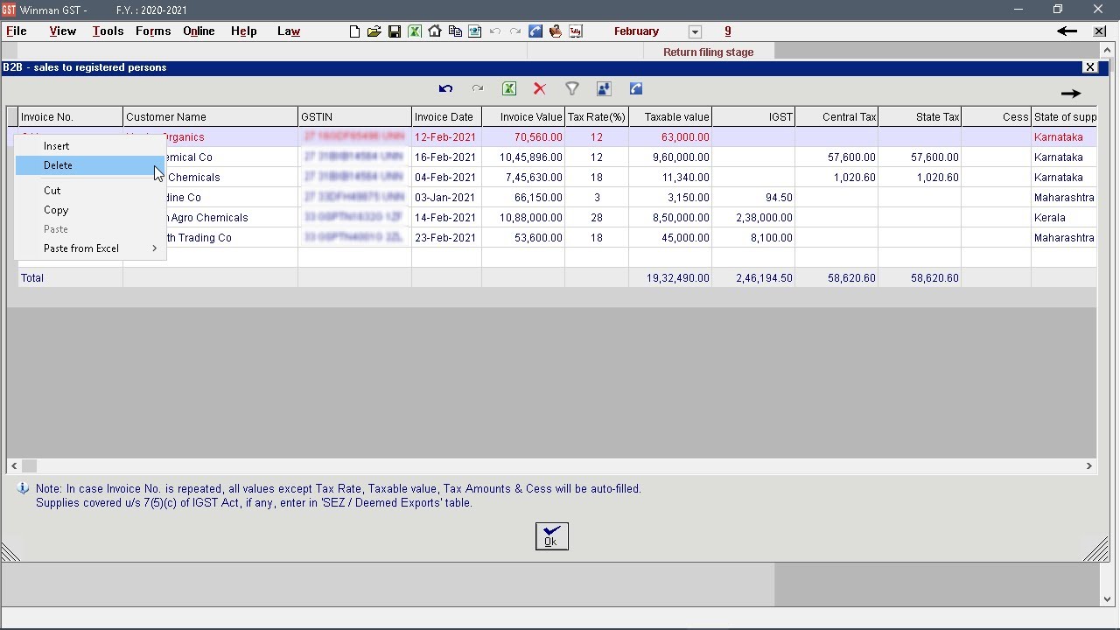1120x630 pixels.
Task: Click the Customer Name column header
Action: point(211,117)
